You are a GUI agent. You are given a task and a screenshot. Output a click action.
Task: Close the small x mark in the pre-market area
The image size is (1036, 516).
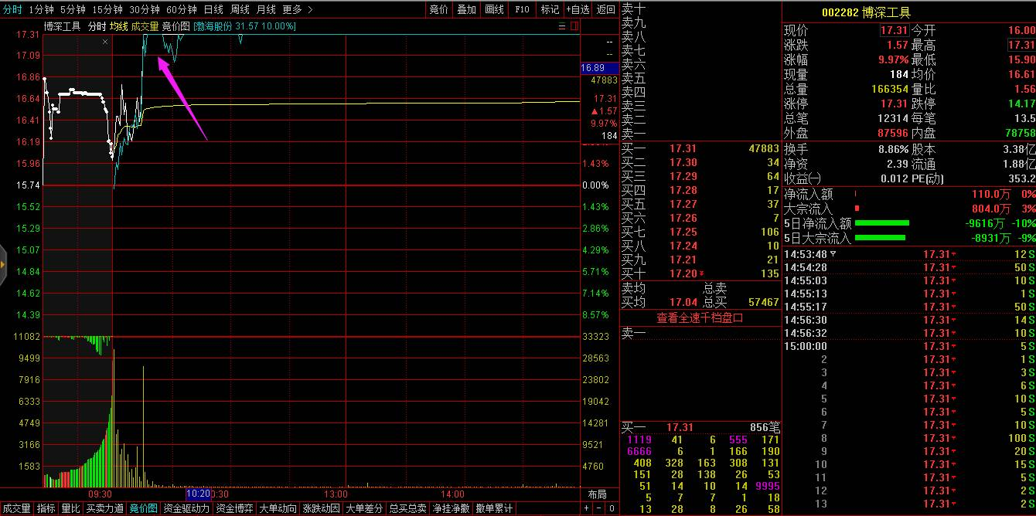click(105, 42)
